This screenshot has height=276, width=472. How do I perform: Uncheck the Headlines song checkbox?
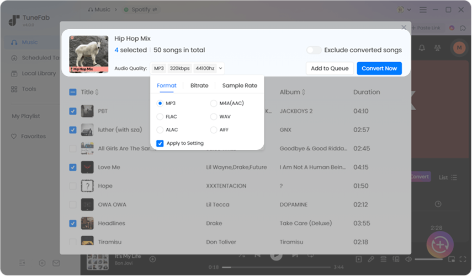coord(73,224)
